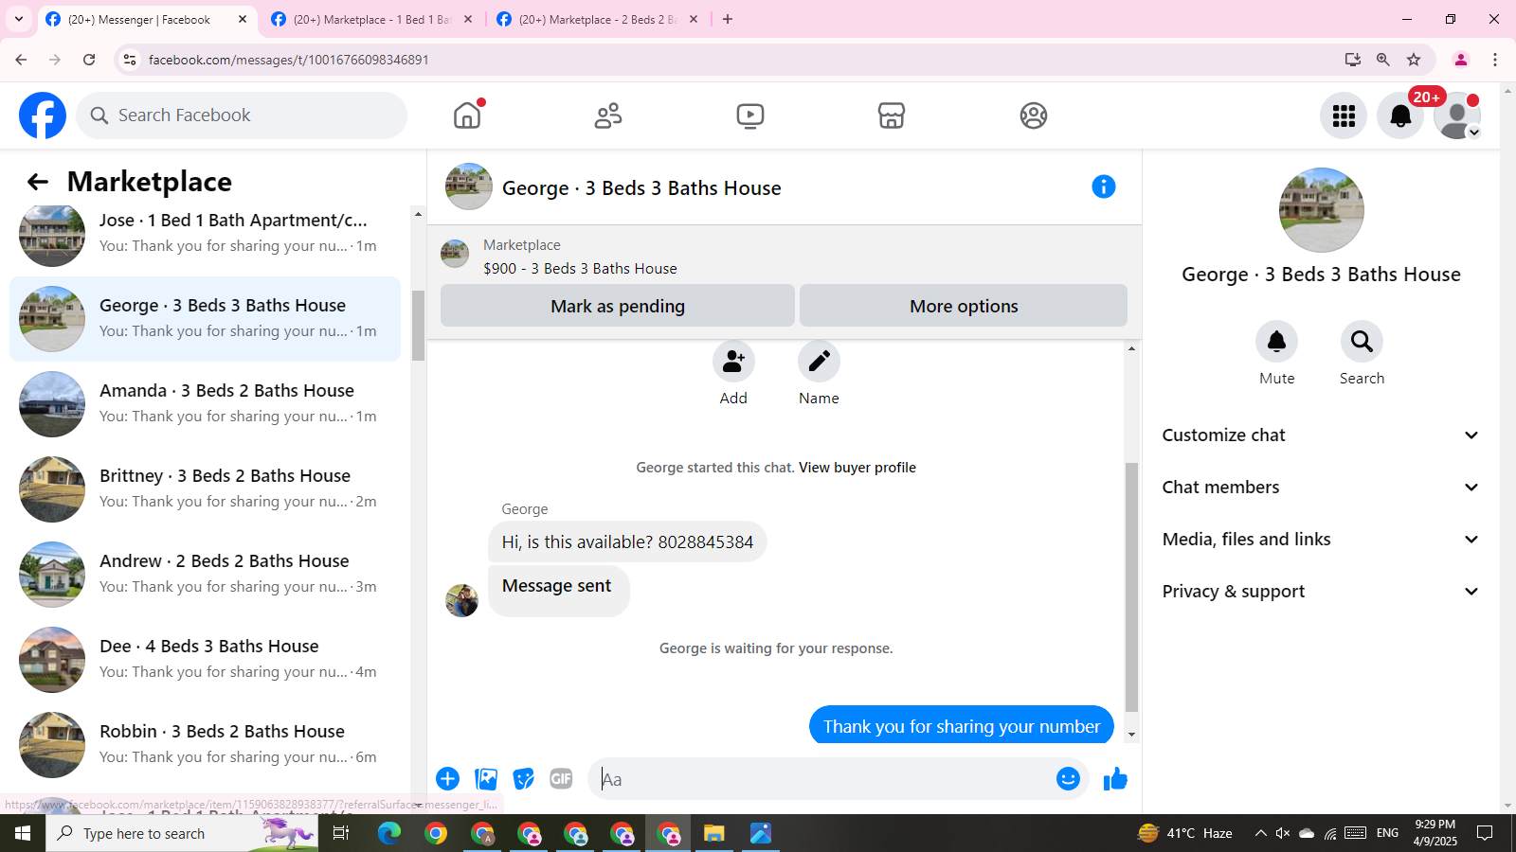This screenshot has width=1516, height=852.
Task: Click the Name pencil icon
Action: (819, 362)
